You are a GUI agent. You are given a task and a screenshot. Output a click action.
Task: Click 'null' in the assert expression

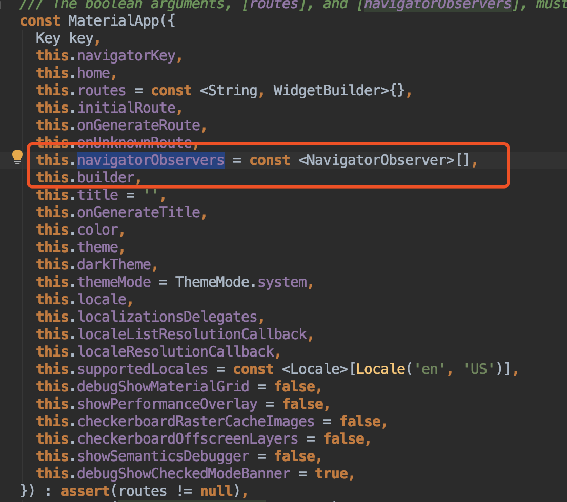217,491
